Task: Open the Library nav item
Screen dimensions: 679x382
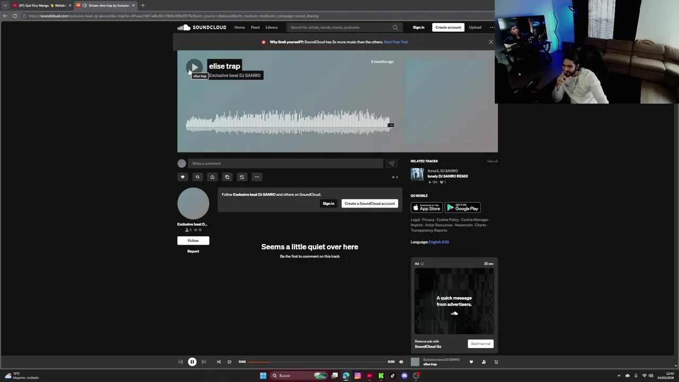Action: point(272,28)
